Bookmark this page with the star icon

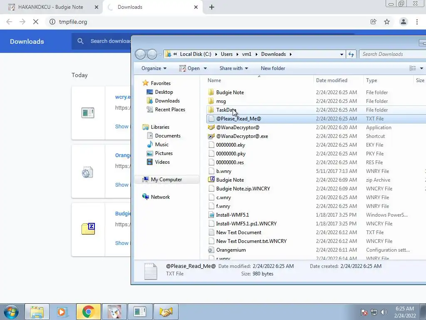point(387,22)
